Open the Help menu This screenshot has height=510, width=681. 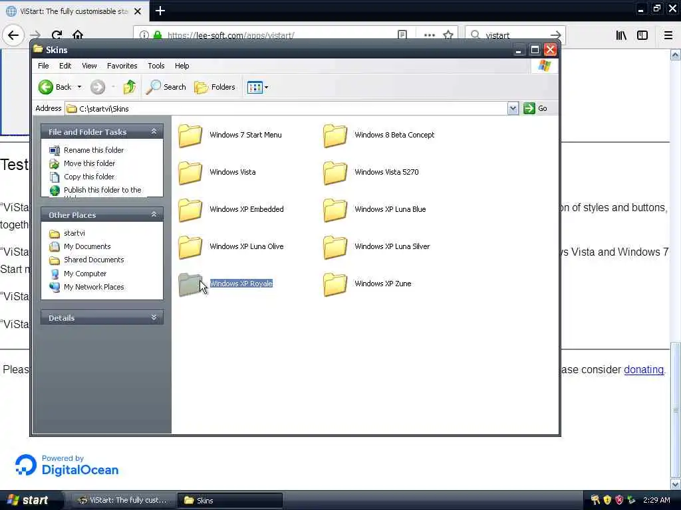point(182,66)
